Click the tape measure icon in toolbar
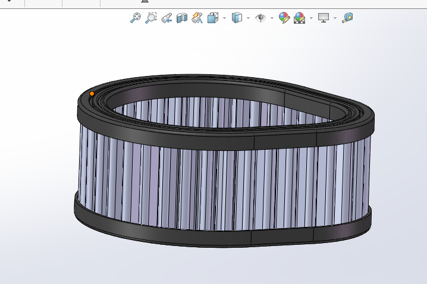 (347, 18)
